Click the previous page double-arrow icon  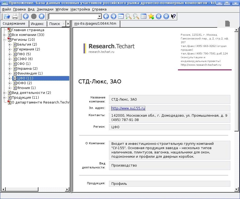159,16
